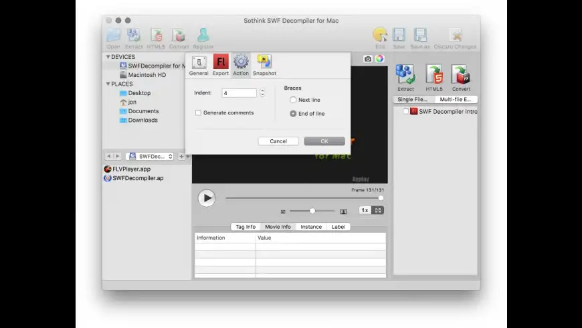Set zoom to 1x
The image size is (582, 328).
(365, 210)
